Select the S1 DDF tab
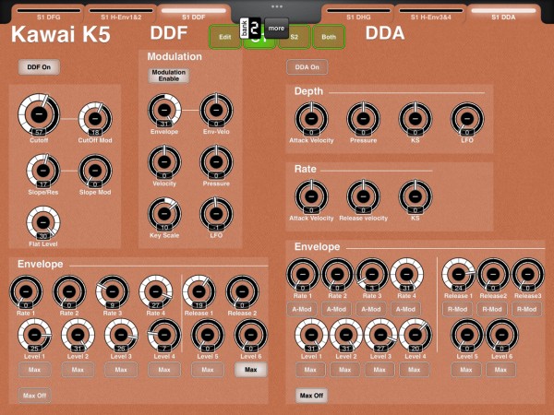Image resolution: width=554 pixels, height=415 pixels. (x=193, y=14)
